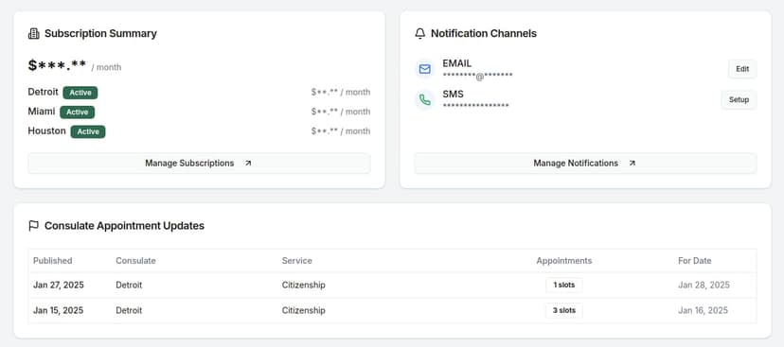Click Detroit in the Jan 15 row
This screenshot has width=784, height=347.
coord(129,310)
